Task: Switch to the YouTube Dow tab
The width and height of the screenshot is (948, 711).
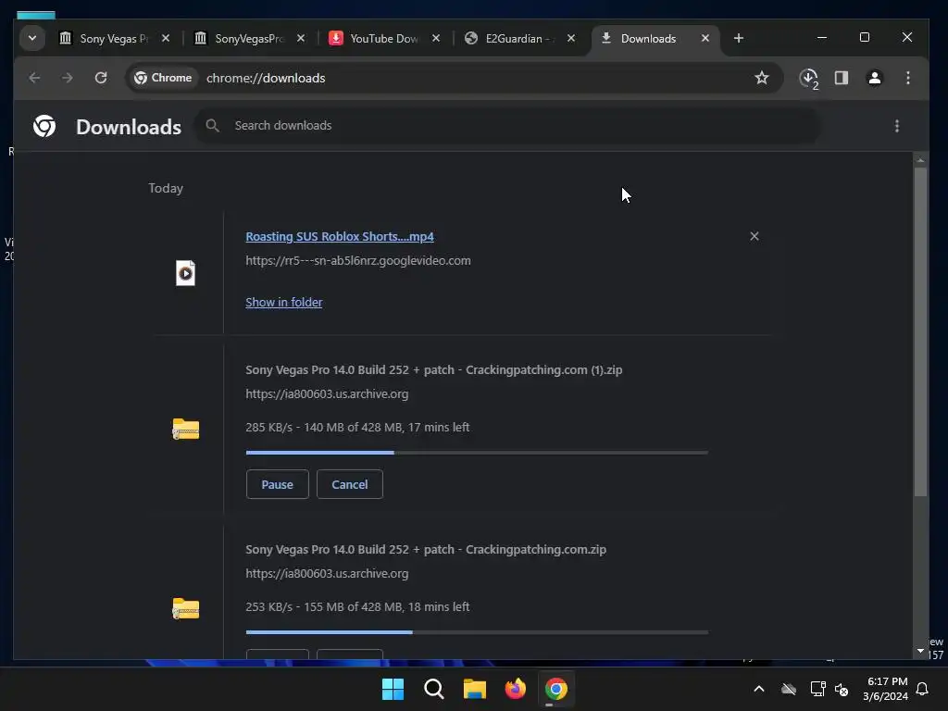Action: (x=383, y=38)
